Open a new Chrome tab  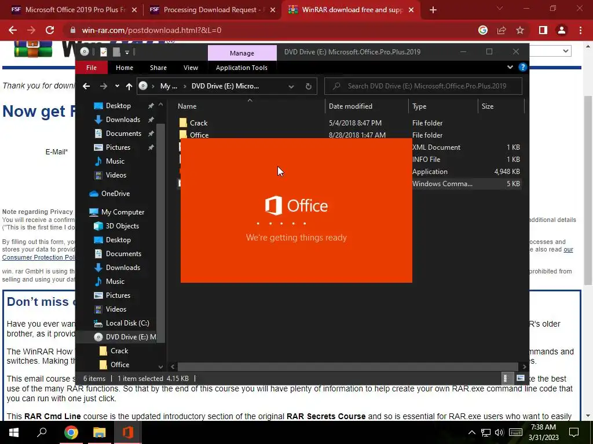tap(433, 10)
